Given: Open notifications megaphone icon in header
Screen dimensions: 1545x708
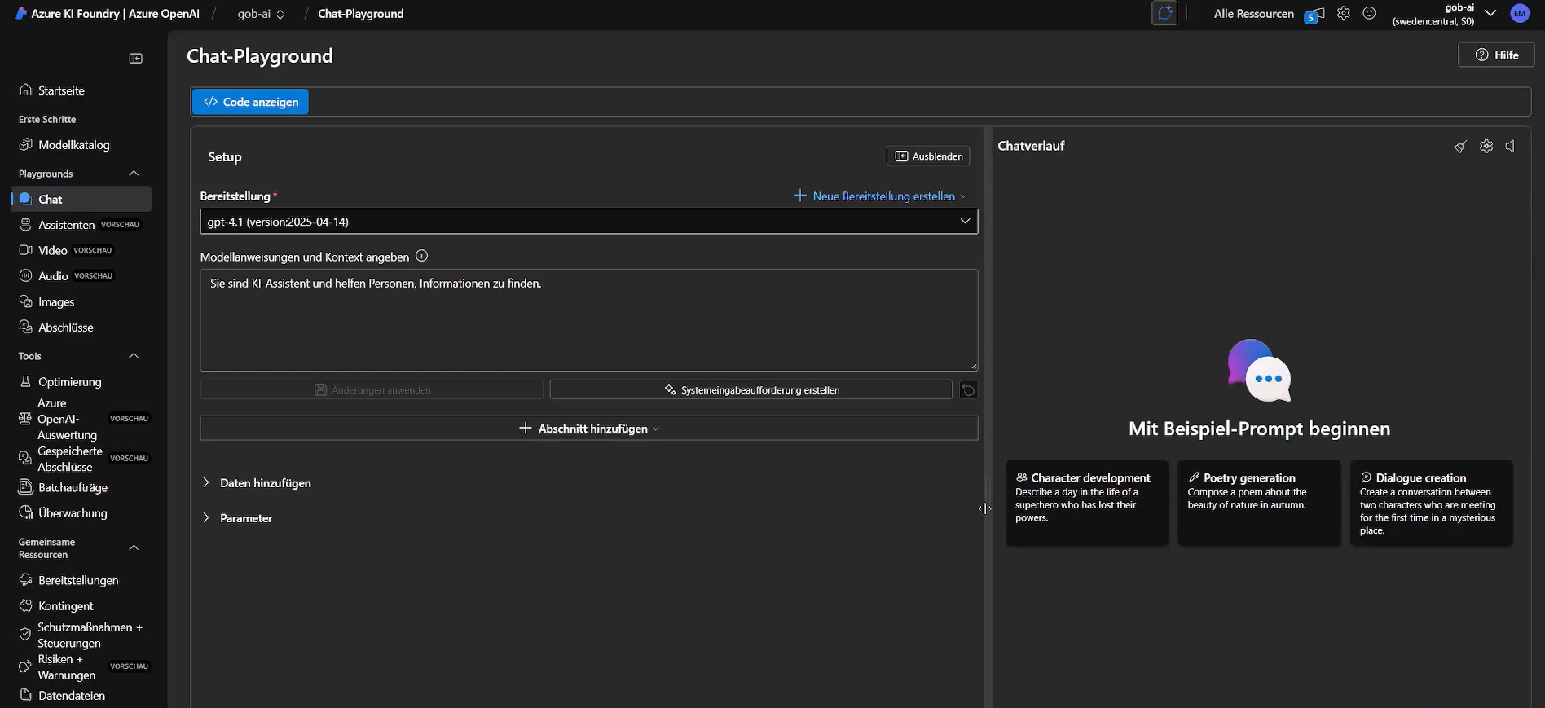Looking at the screenshot, I should click(1315, 14).
